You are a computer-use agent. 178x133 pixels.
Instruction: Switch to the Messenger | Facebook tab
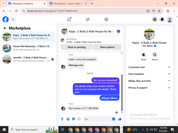(x=27, y=4)
